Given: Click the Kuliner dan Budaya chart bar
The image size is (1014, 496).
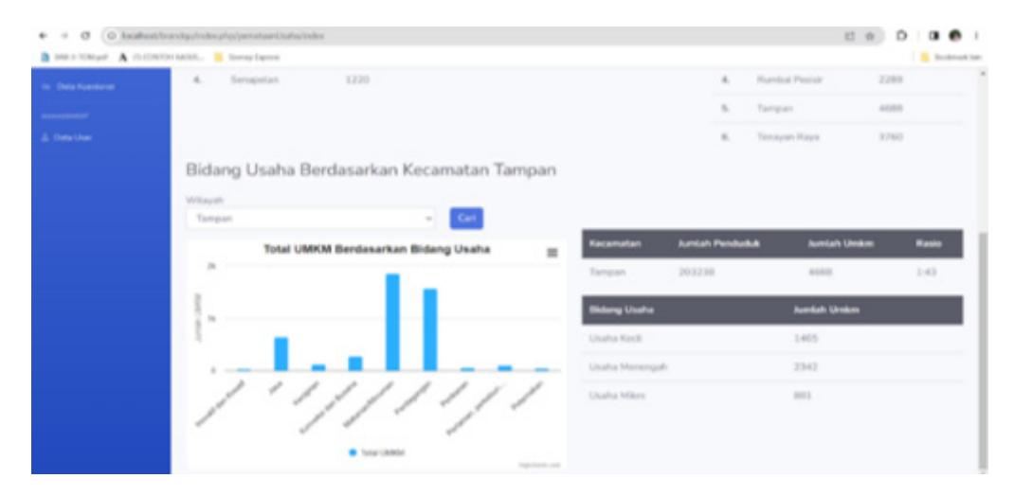Looking at the screenshot, I should [x=355, y=363].
